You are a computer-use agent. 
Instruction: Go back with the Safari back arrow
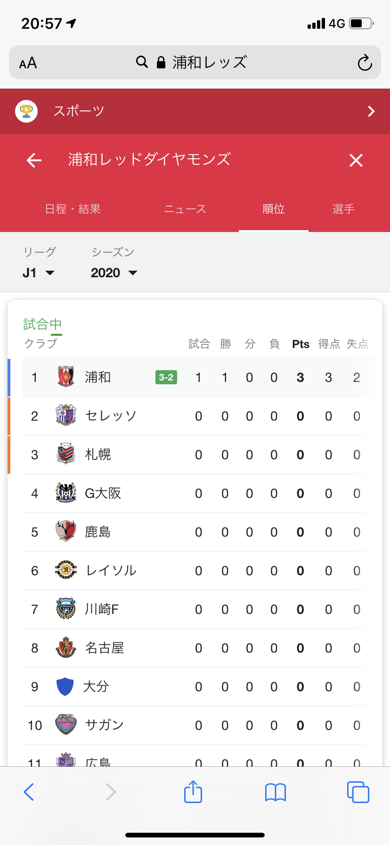coord(29,792)
